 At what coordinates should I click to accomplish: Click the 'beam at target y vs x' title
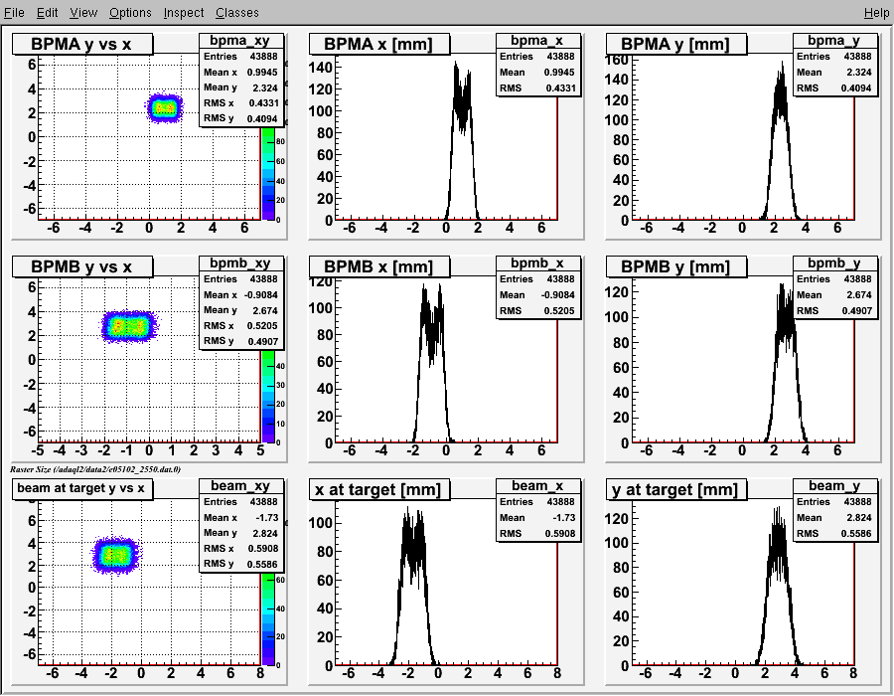point(82,489)
